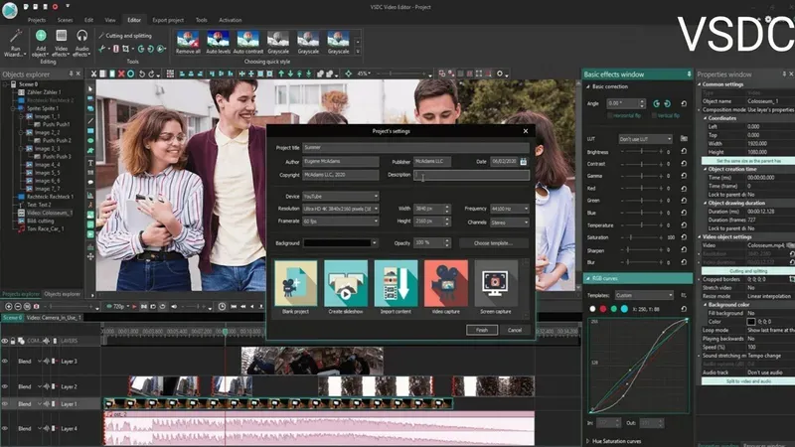Adjust the Temperature slider

pos(642,225)
